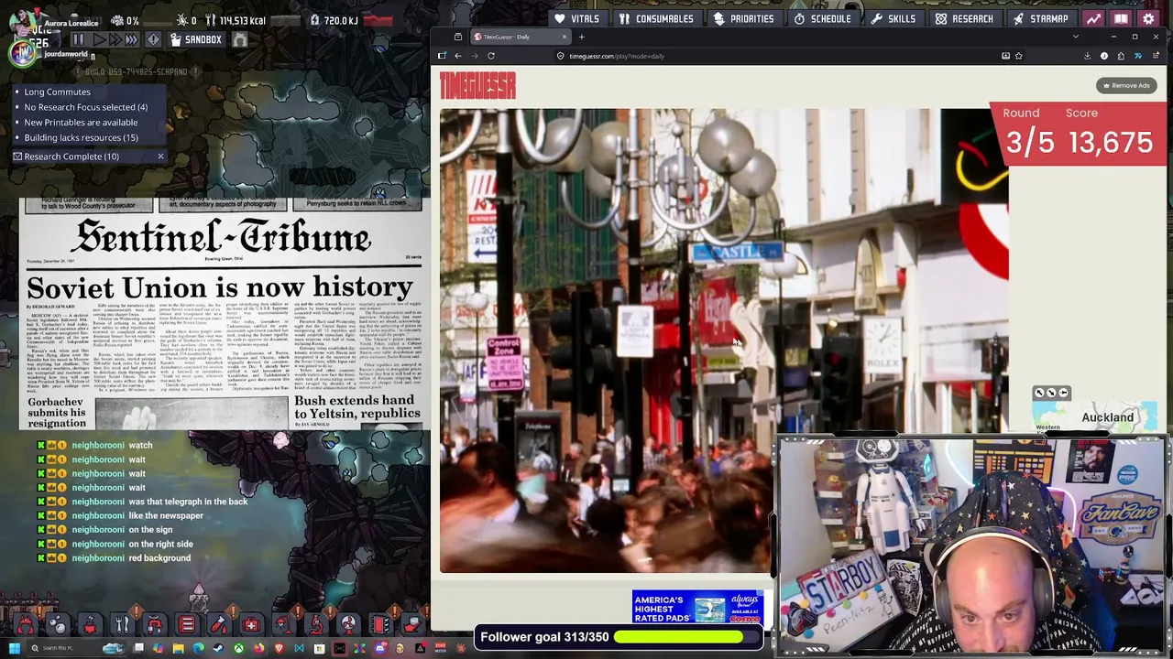Click Building lacks resources alert
The image size is (1173, 659).
point(81,137)
